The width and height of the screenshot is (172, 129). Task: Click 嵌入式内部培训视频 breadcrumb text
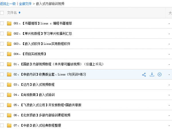coord(50,4)
